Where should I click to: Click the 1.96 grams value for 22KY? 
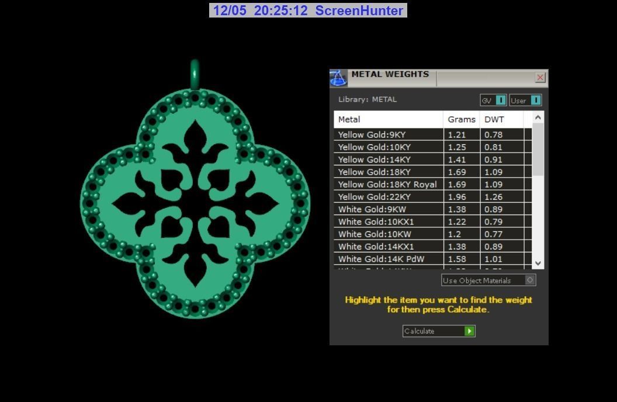point(457,197)
